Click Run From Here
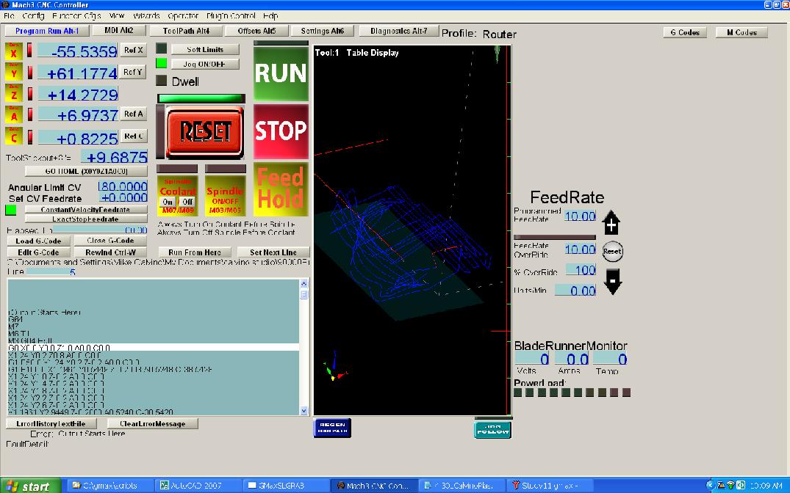The image size is (790, 493). (195, 252)
